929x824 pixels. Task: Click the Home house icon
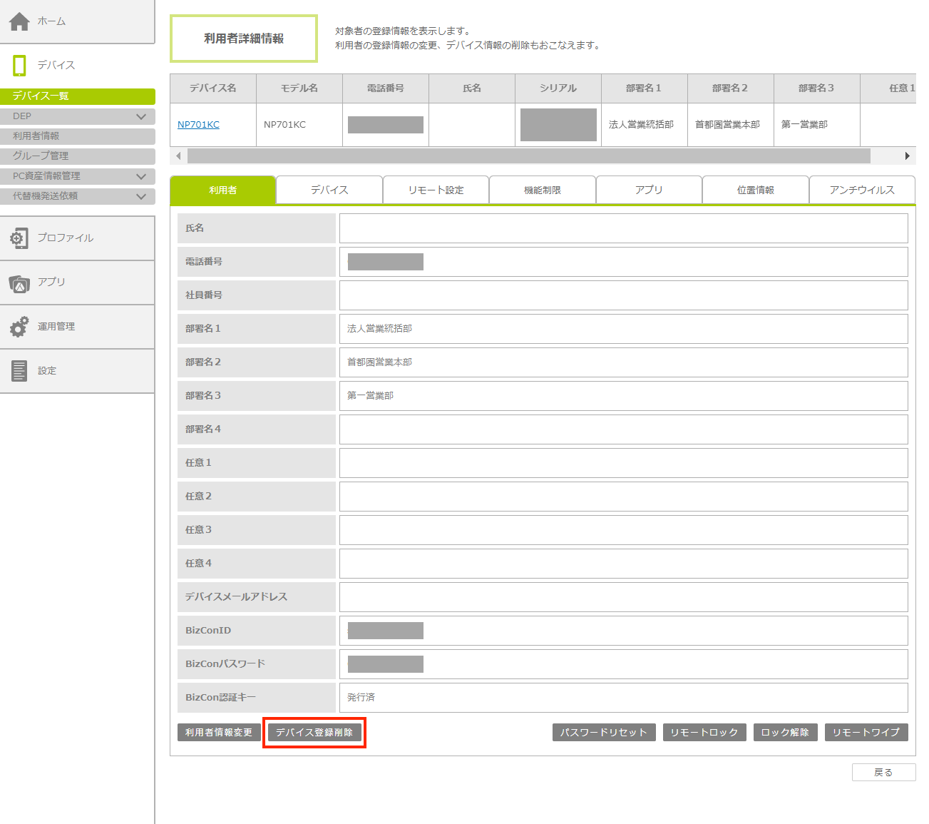[19, 21]
